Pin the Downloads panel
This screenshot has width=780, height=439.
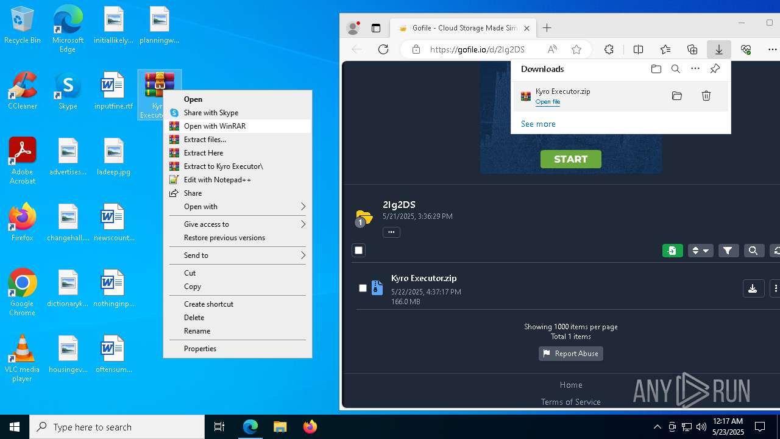pyautogui.click(x=715, y=69)
